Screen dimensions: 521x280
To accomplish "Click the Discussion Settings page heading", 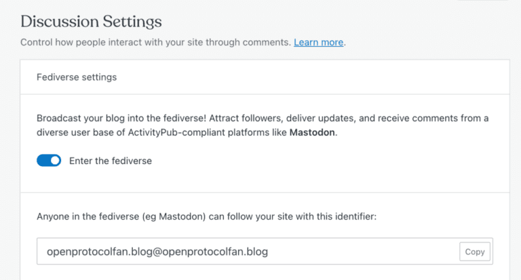I will point(92,21).
